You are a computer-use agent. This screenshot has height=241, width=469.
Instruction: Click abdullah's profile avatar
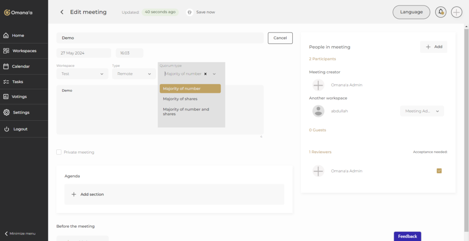click(x=318, y=111)
